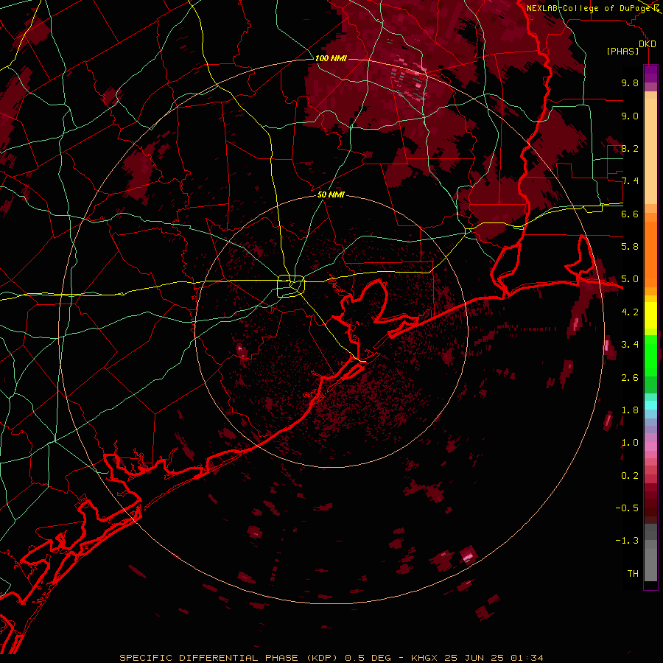Select the 4.2 scale value label
This screenshot has width=663, height=663.
630,312
